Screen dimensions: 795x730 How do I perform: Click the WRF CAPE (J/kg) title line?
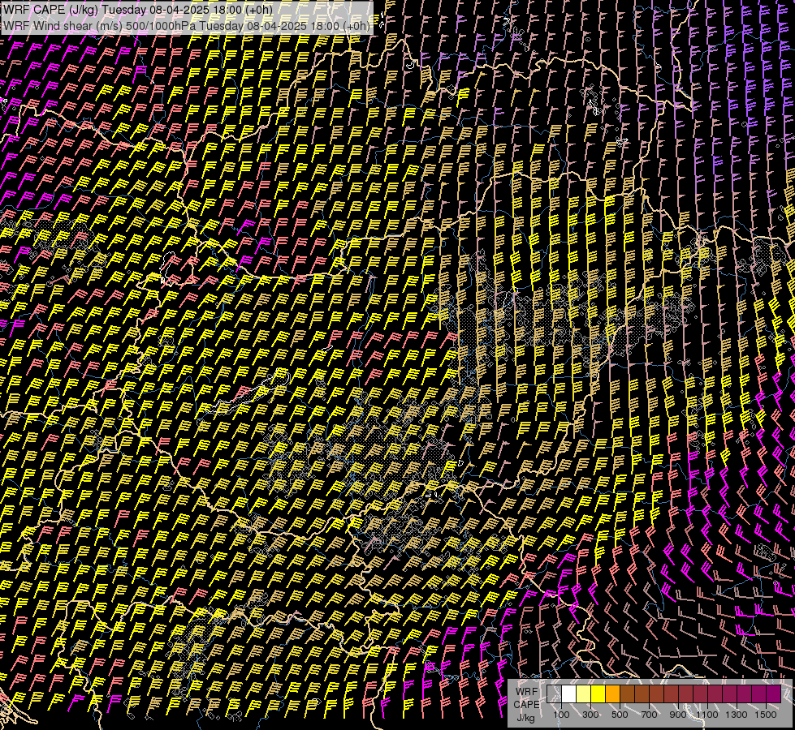[138, 10]
